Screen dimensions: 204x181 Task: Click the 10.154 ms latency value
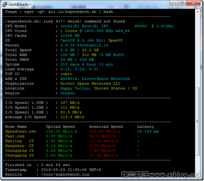click(x=148, y=131)
